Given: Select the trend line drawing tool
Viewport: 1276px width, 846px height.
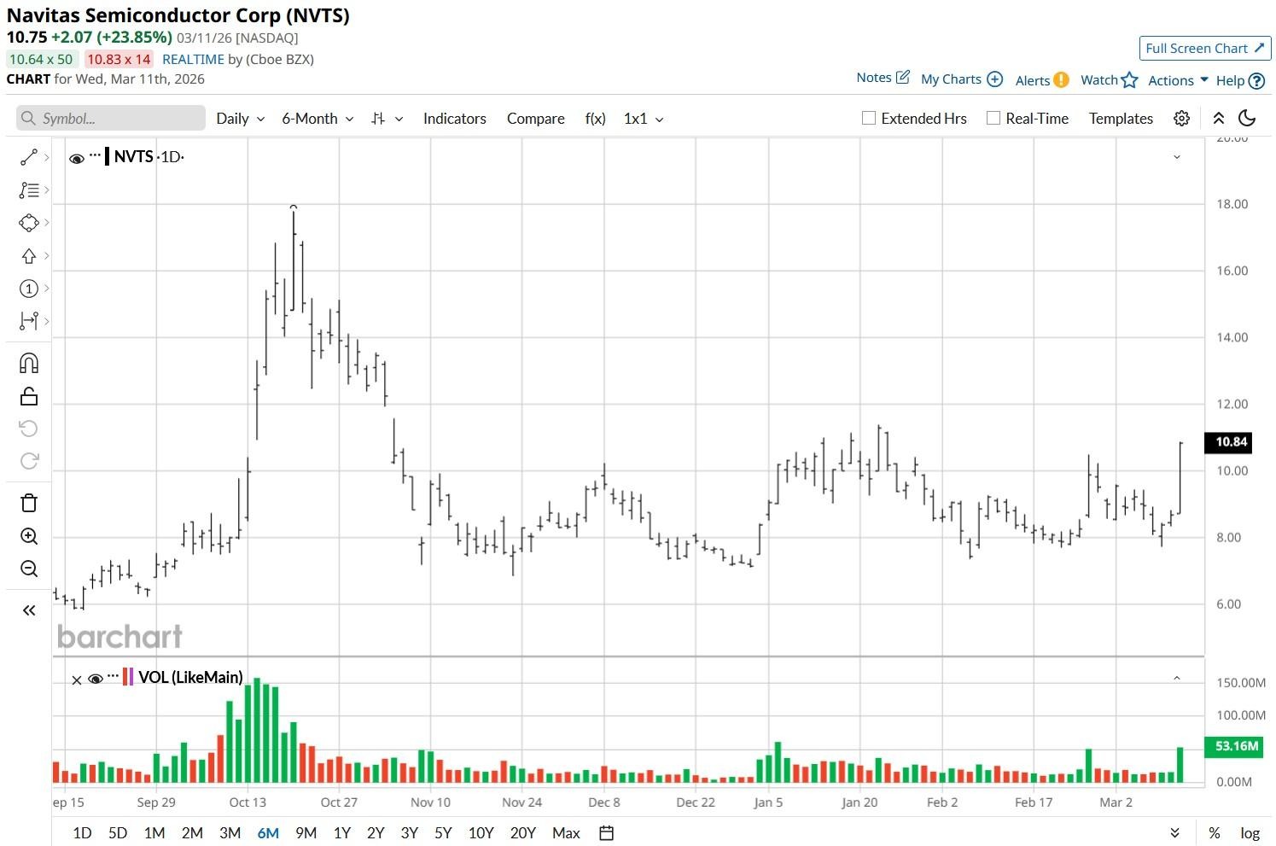Looking at the screenshot, I should pyautogui.click(x=28, y=157).
